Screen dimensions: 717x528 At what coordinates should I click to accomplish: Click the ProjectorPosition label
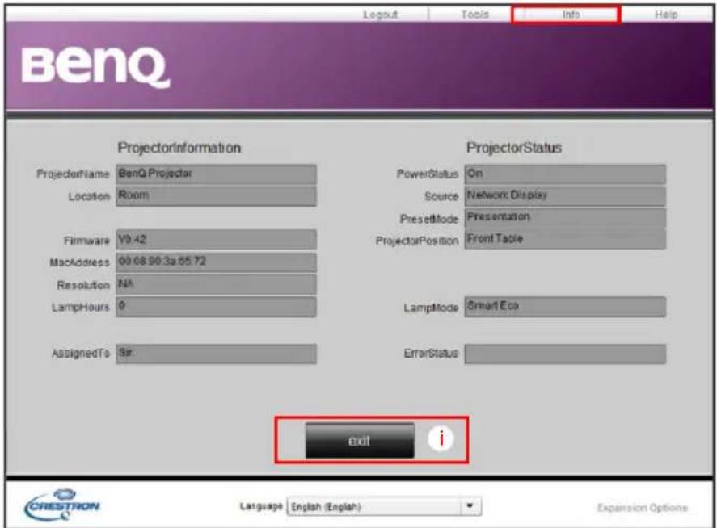point(417,241)
